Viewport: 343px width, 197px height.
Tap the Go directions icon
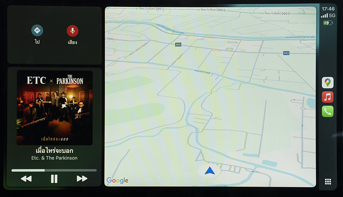coord(37,31)
